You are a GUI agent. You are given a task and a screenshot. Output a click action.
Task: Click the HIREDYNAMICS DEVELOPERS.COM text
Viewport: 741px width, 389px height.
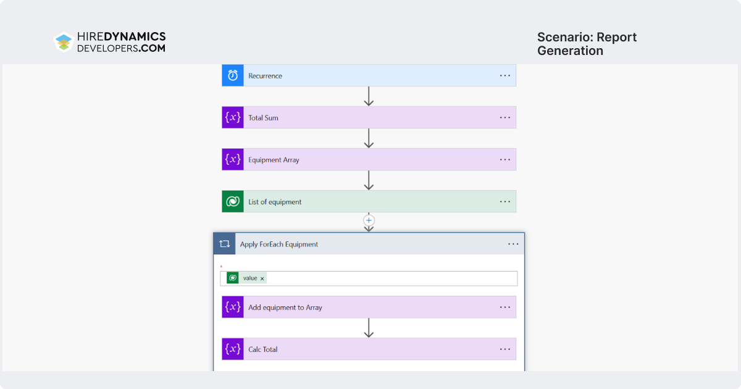tap(121, 42)
